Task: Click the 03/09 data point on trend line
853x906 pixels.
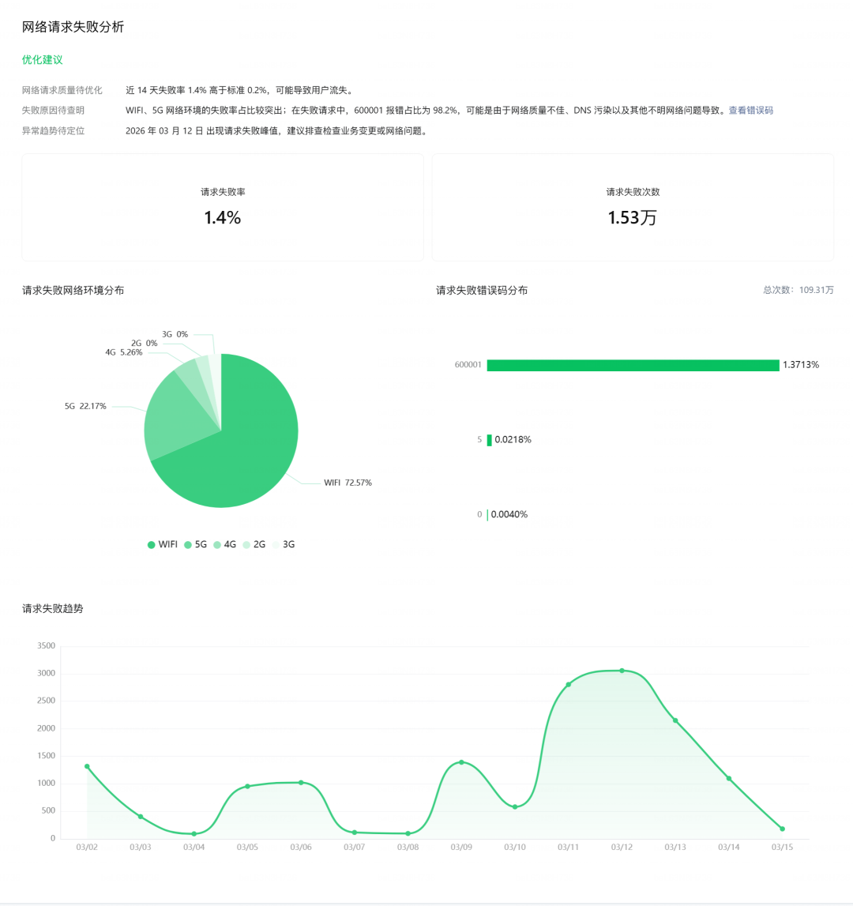Action: click(461, 762)
